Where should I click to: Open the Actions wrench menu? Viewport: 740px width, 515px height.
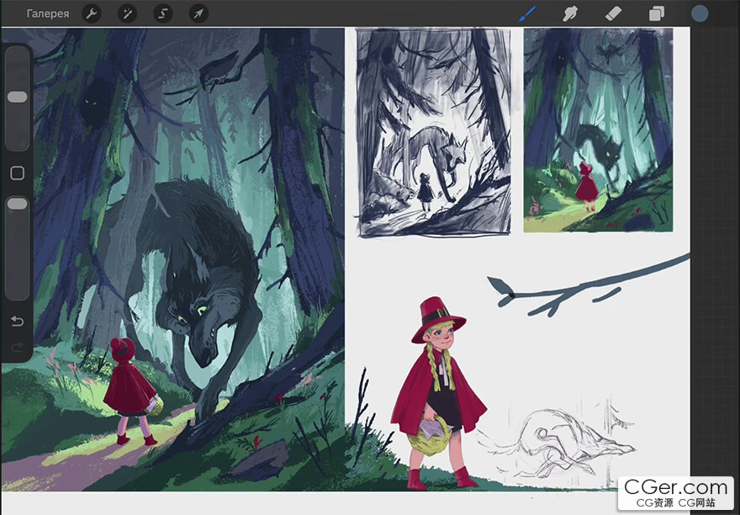tap(91, 13)
